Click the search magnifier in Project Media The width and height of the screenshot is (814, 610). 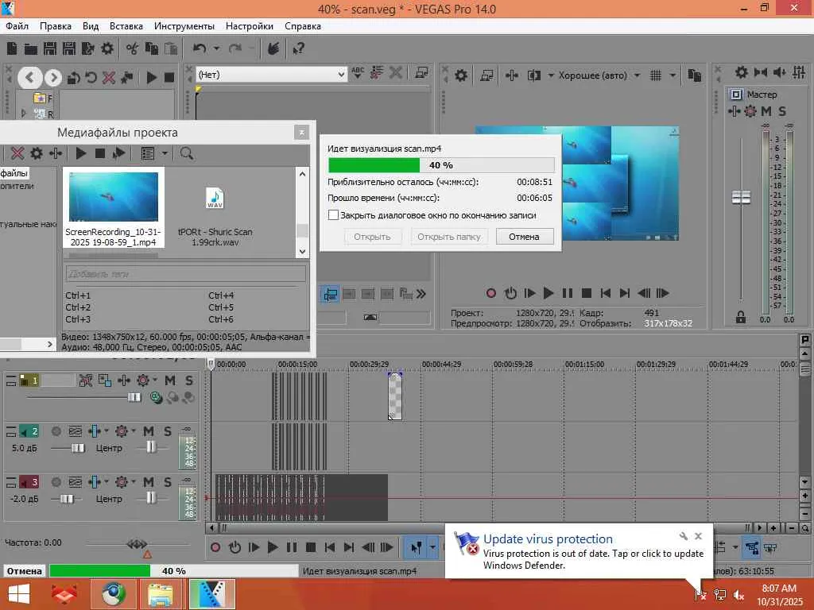(186, 153)
